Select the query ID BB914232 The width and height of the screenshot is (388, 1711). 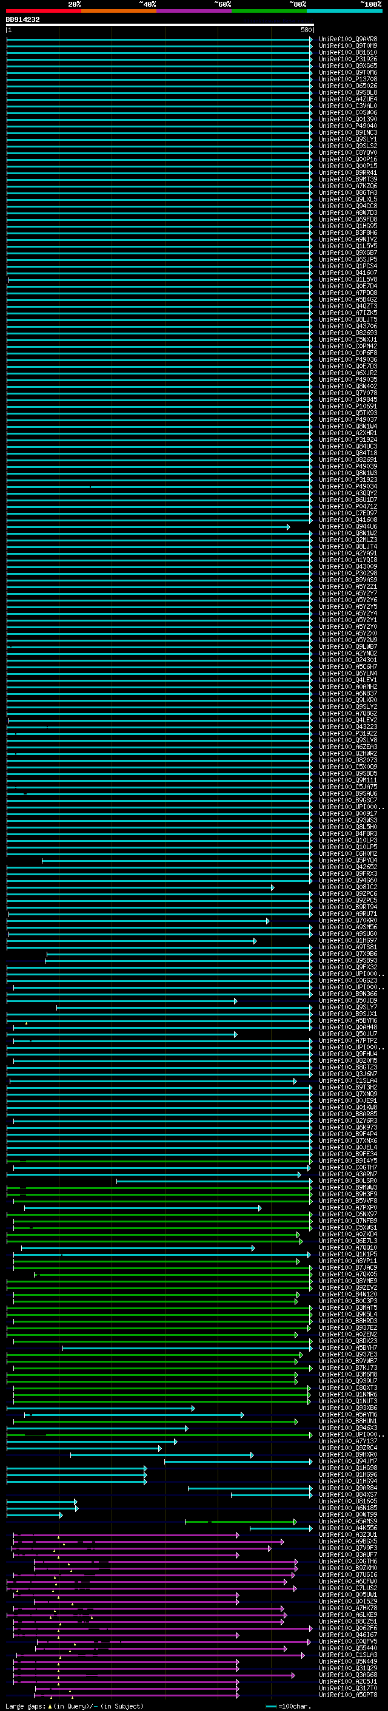22,20
